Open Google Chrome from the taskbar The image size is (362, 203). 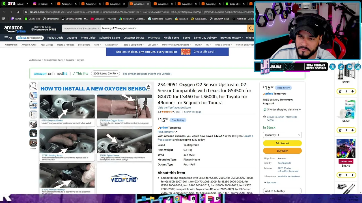177,199
